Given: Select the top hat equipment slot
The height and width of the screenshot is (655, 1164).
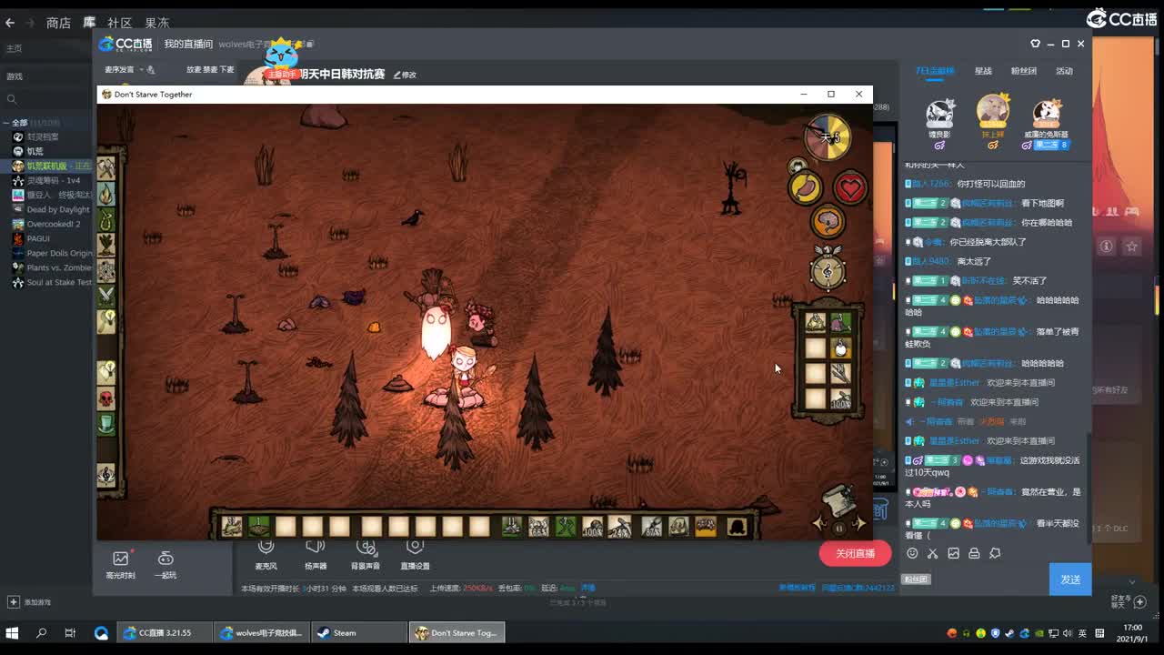Looking at the screenshot, I should [738, 526].
